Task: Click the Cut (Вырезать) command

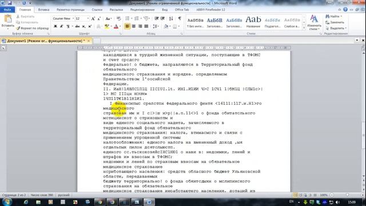Action: click(x=25, y=17)
